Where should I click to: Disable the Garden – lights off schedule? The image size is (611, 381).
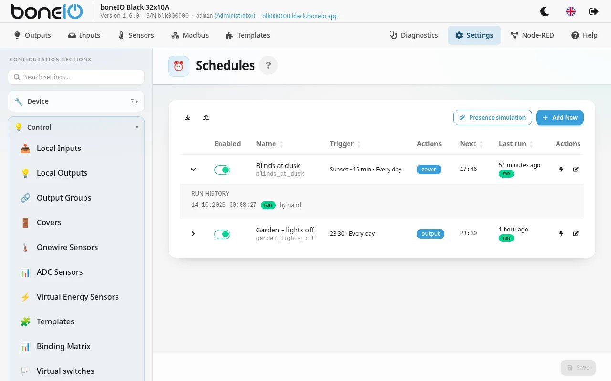click(x=222, y=234)
